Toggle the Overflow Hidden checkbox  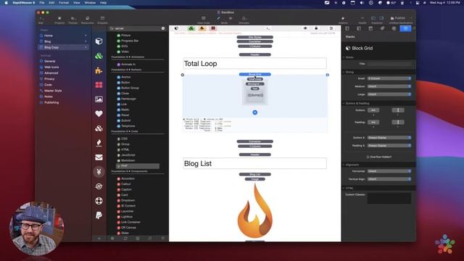click(368, 157)
